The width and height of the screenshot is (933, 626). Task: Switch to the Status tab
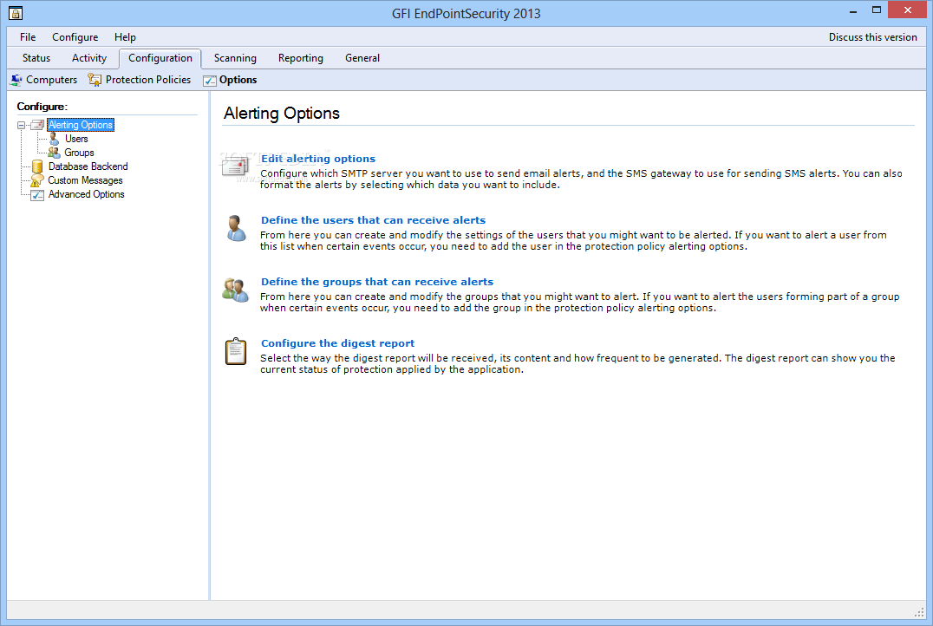36,58
